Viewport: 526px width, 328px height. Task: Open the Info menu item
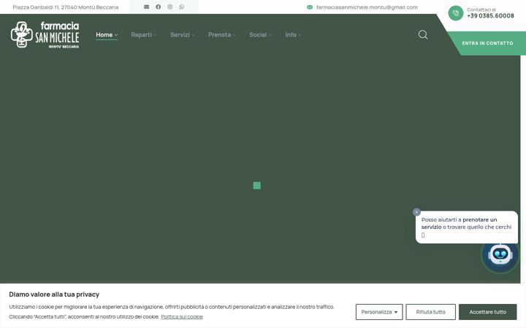[293, 34]
